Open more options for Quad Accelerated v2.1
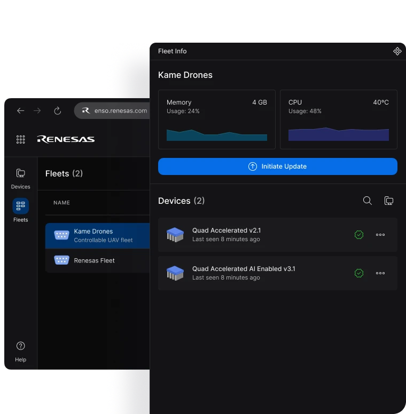 click(380, 235)
